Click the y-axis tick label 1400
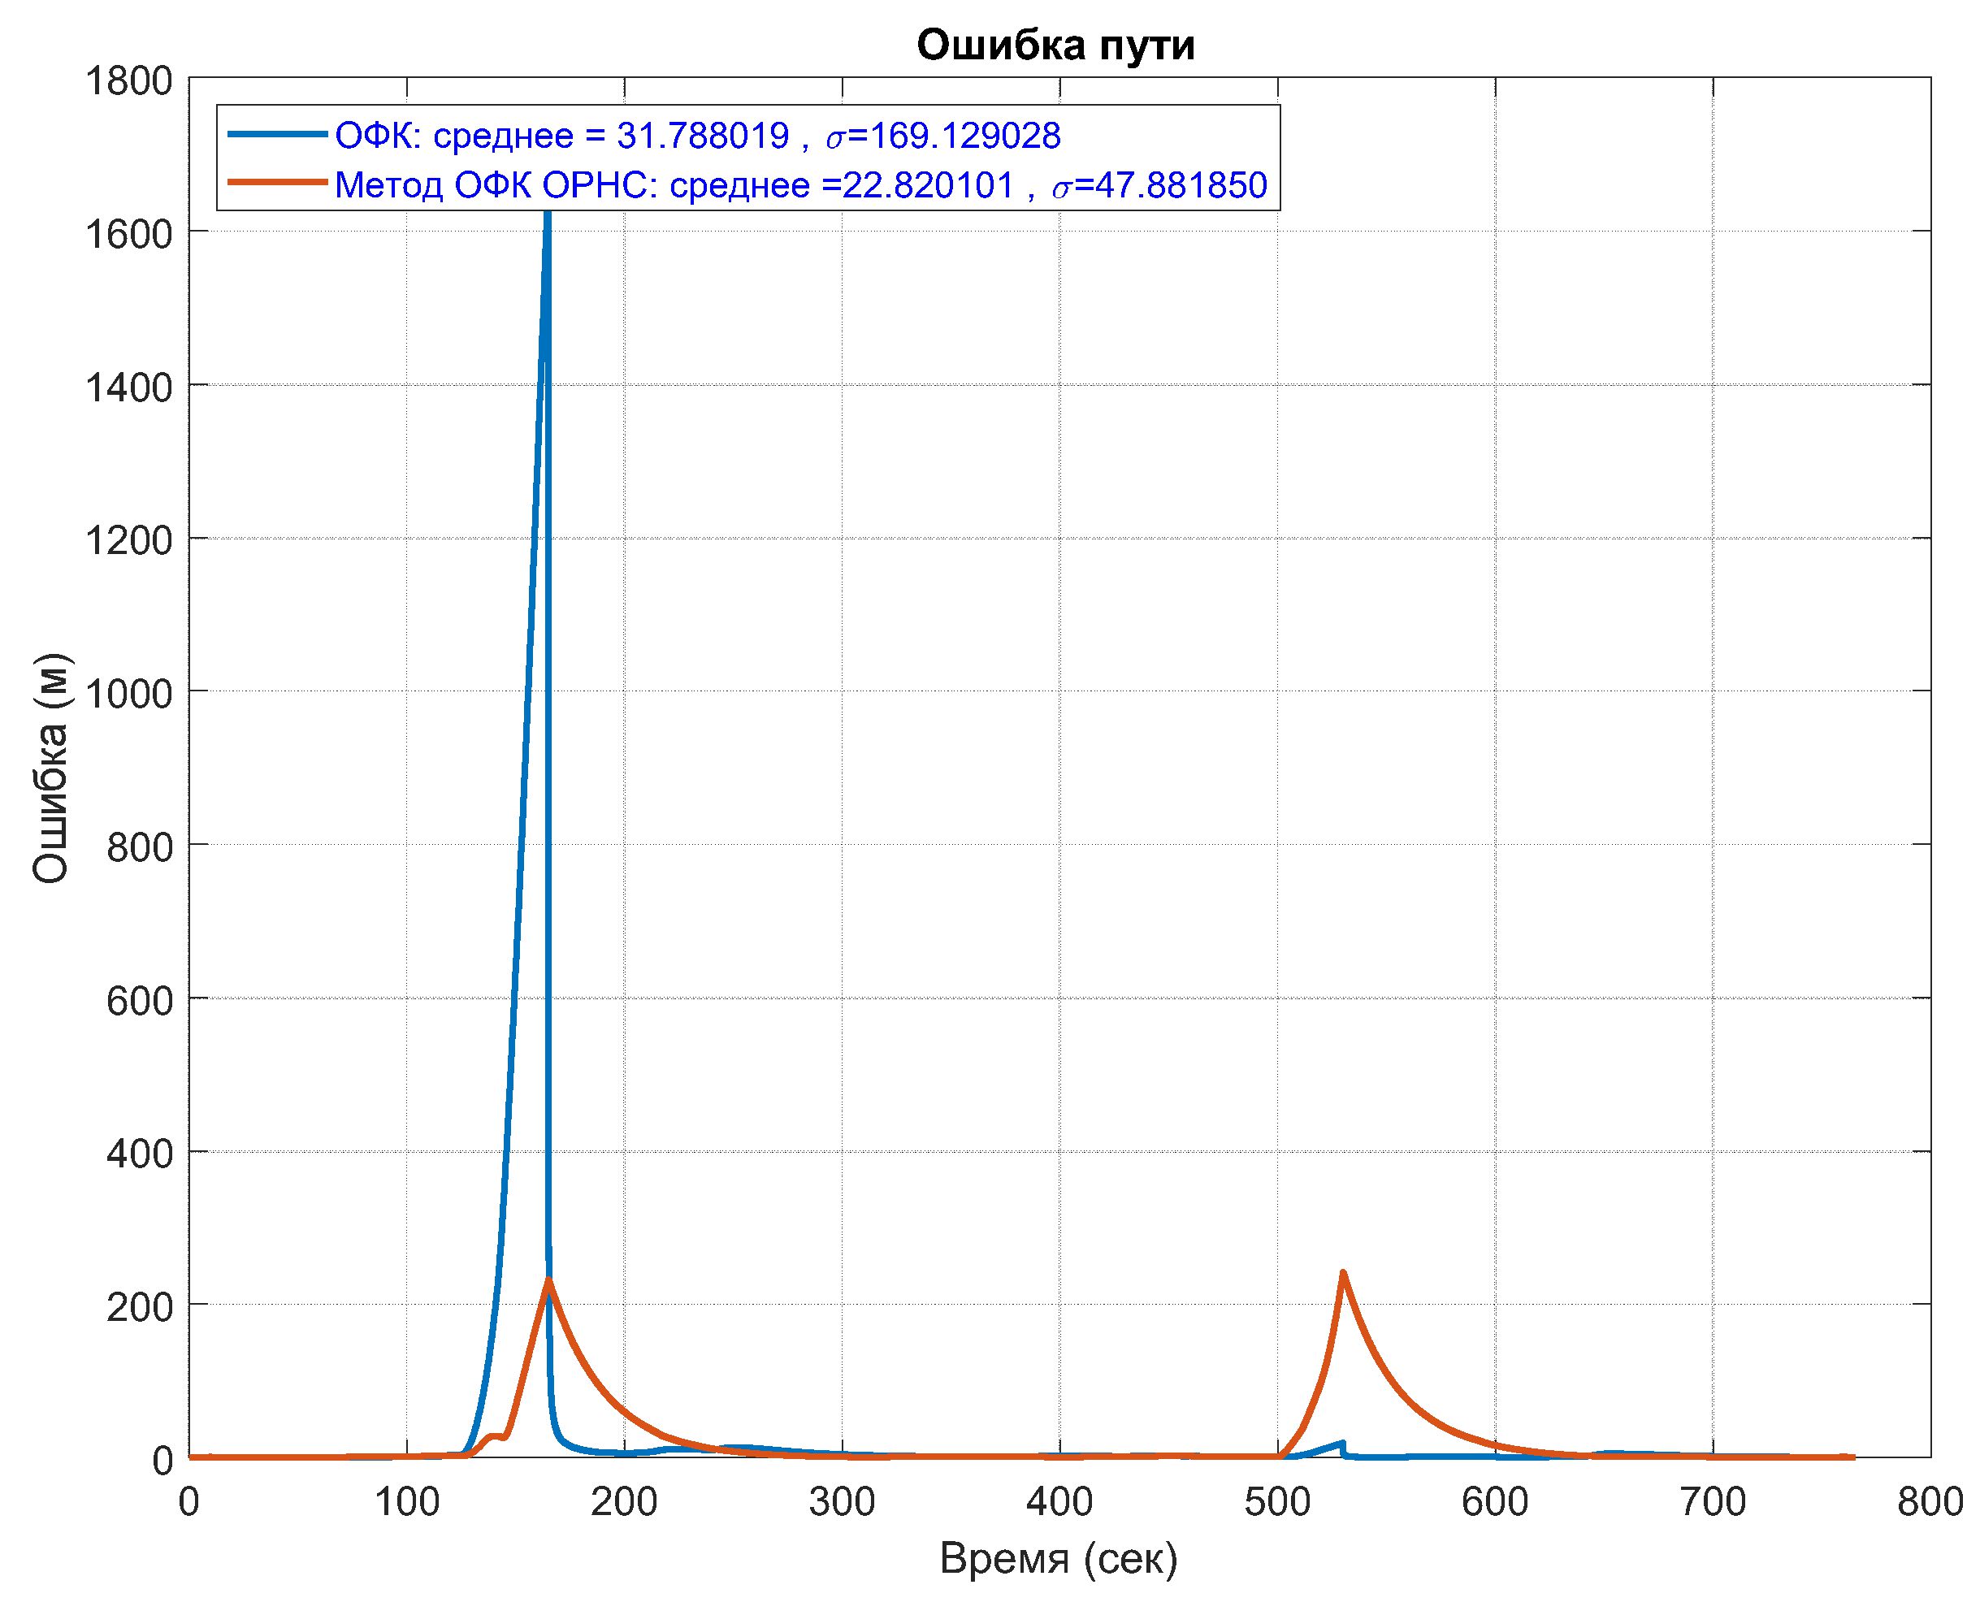Image resolution: width=1980 pixels, height=1615 pixels. tap(128, 388)
